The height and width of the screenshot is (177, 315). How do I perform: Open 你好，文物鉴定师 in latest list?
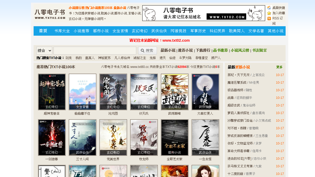point(240,143)
